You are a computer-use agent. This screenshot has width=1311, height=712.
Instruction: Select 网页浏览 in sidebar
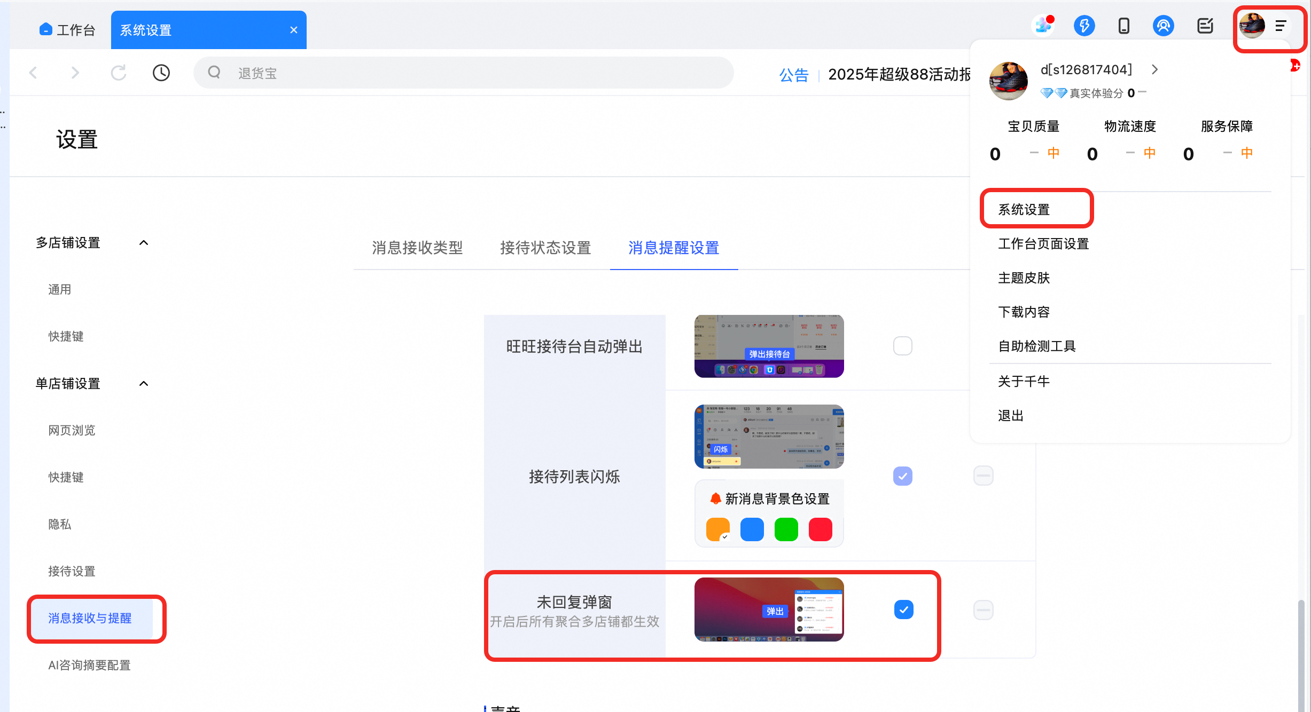[x=72, y=430]
